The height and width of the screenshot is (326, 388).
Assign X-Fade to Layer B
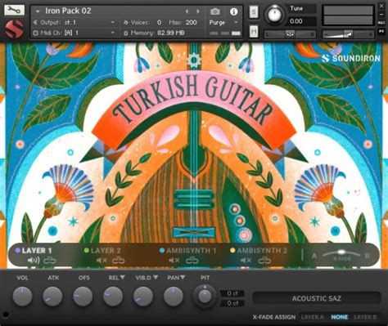point(365,317)
